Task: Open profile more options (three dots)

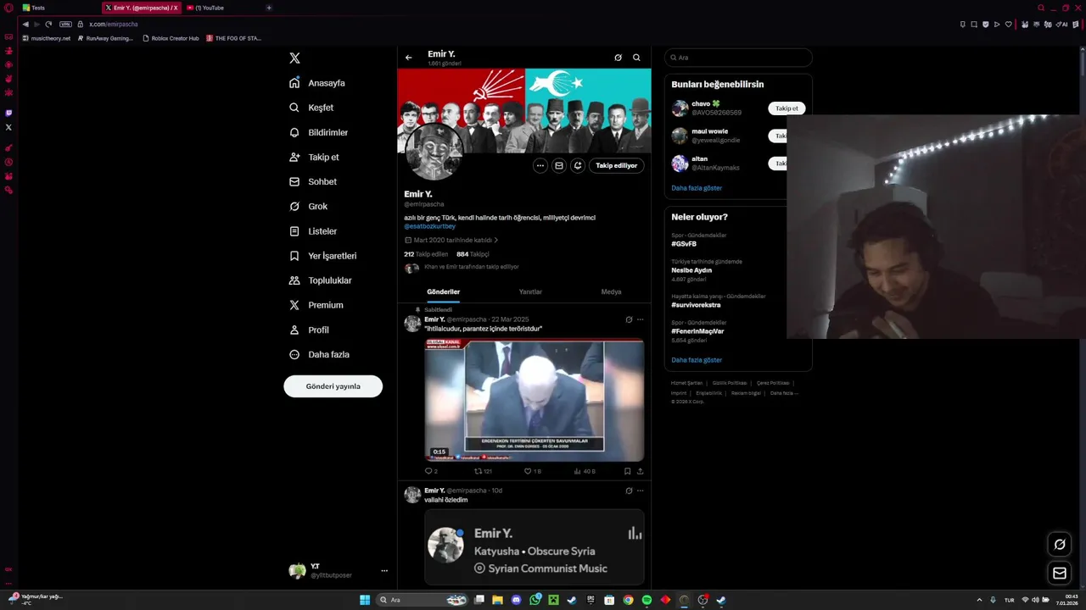Action: pyautogui.click(x=540, y=166)
